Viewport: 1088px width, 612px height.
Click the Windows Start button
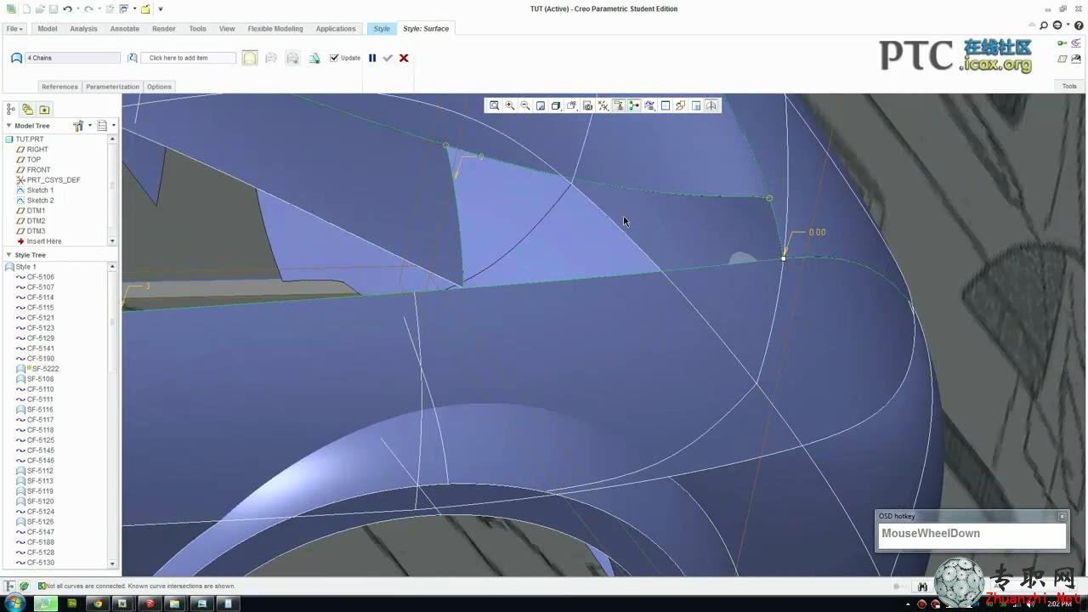click(x=15, y=603)
